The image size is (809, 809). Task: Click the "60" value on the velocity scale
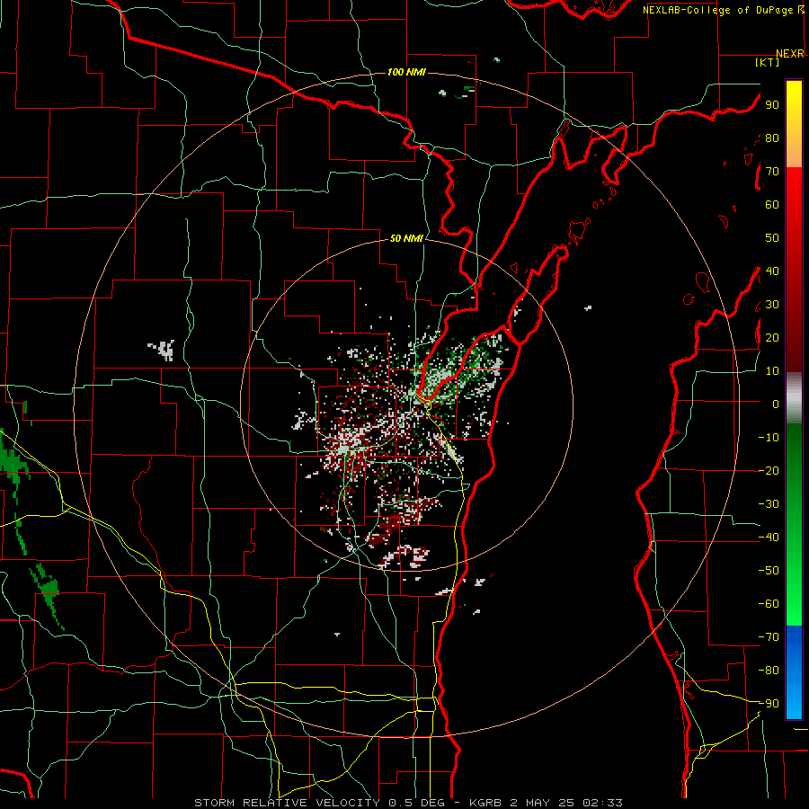tap(772, 204)
